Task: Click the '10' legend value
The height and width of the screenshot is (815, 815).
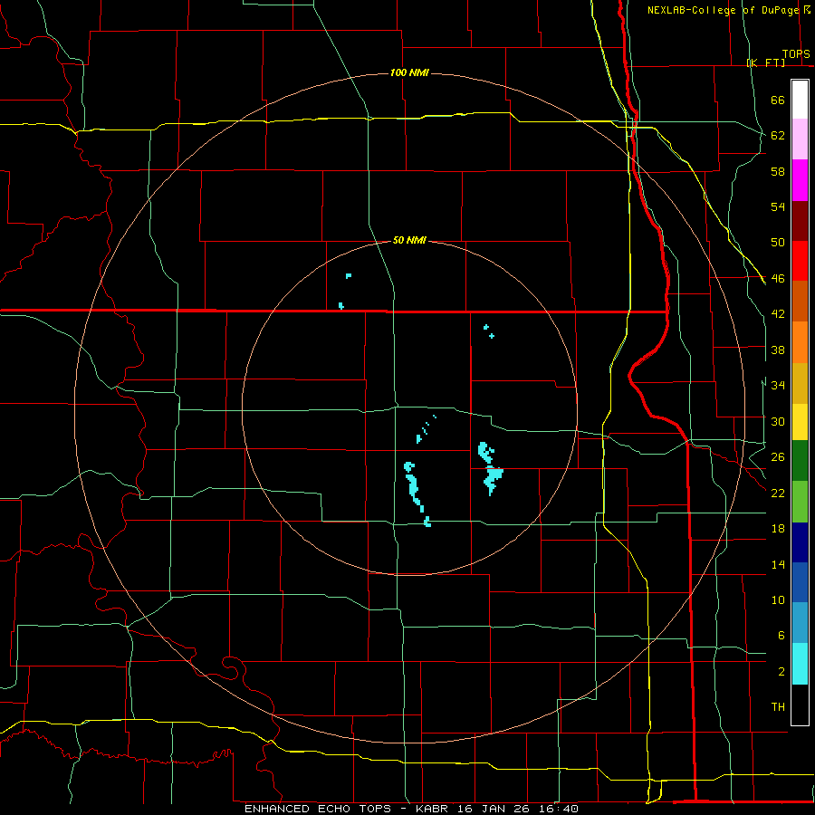Action: point(778,599)
